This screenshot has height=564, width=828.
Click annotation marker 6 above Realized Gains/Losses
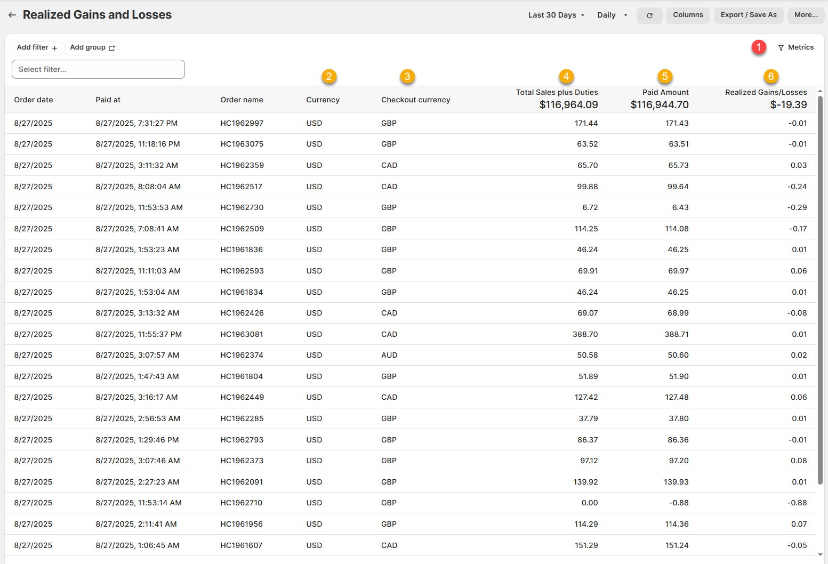770,77
